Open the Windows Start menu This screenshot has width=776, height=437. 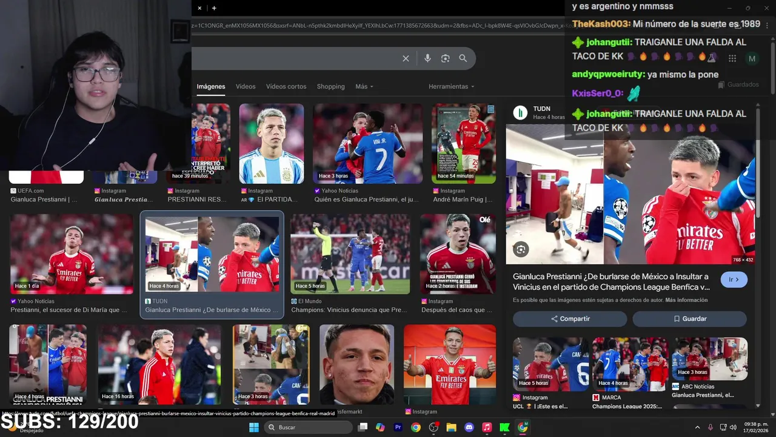pos(254,427)
